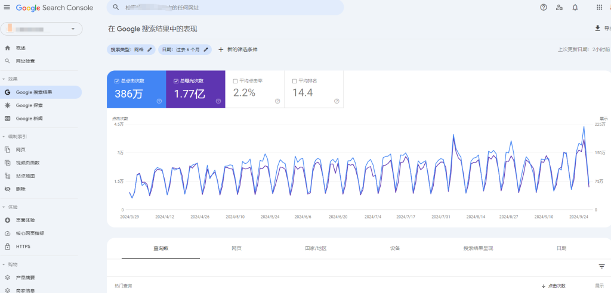The width and height of the screenshot is (611, 293).
Task: Click the table filter rows icon
Action: 601,266
